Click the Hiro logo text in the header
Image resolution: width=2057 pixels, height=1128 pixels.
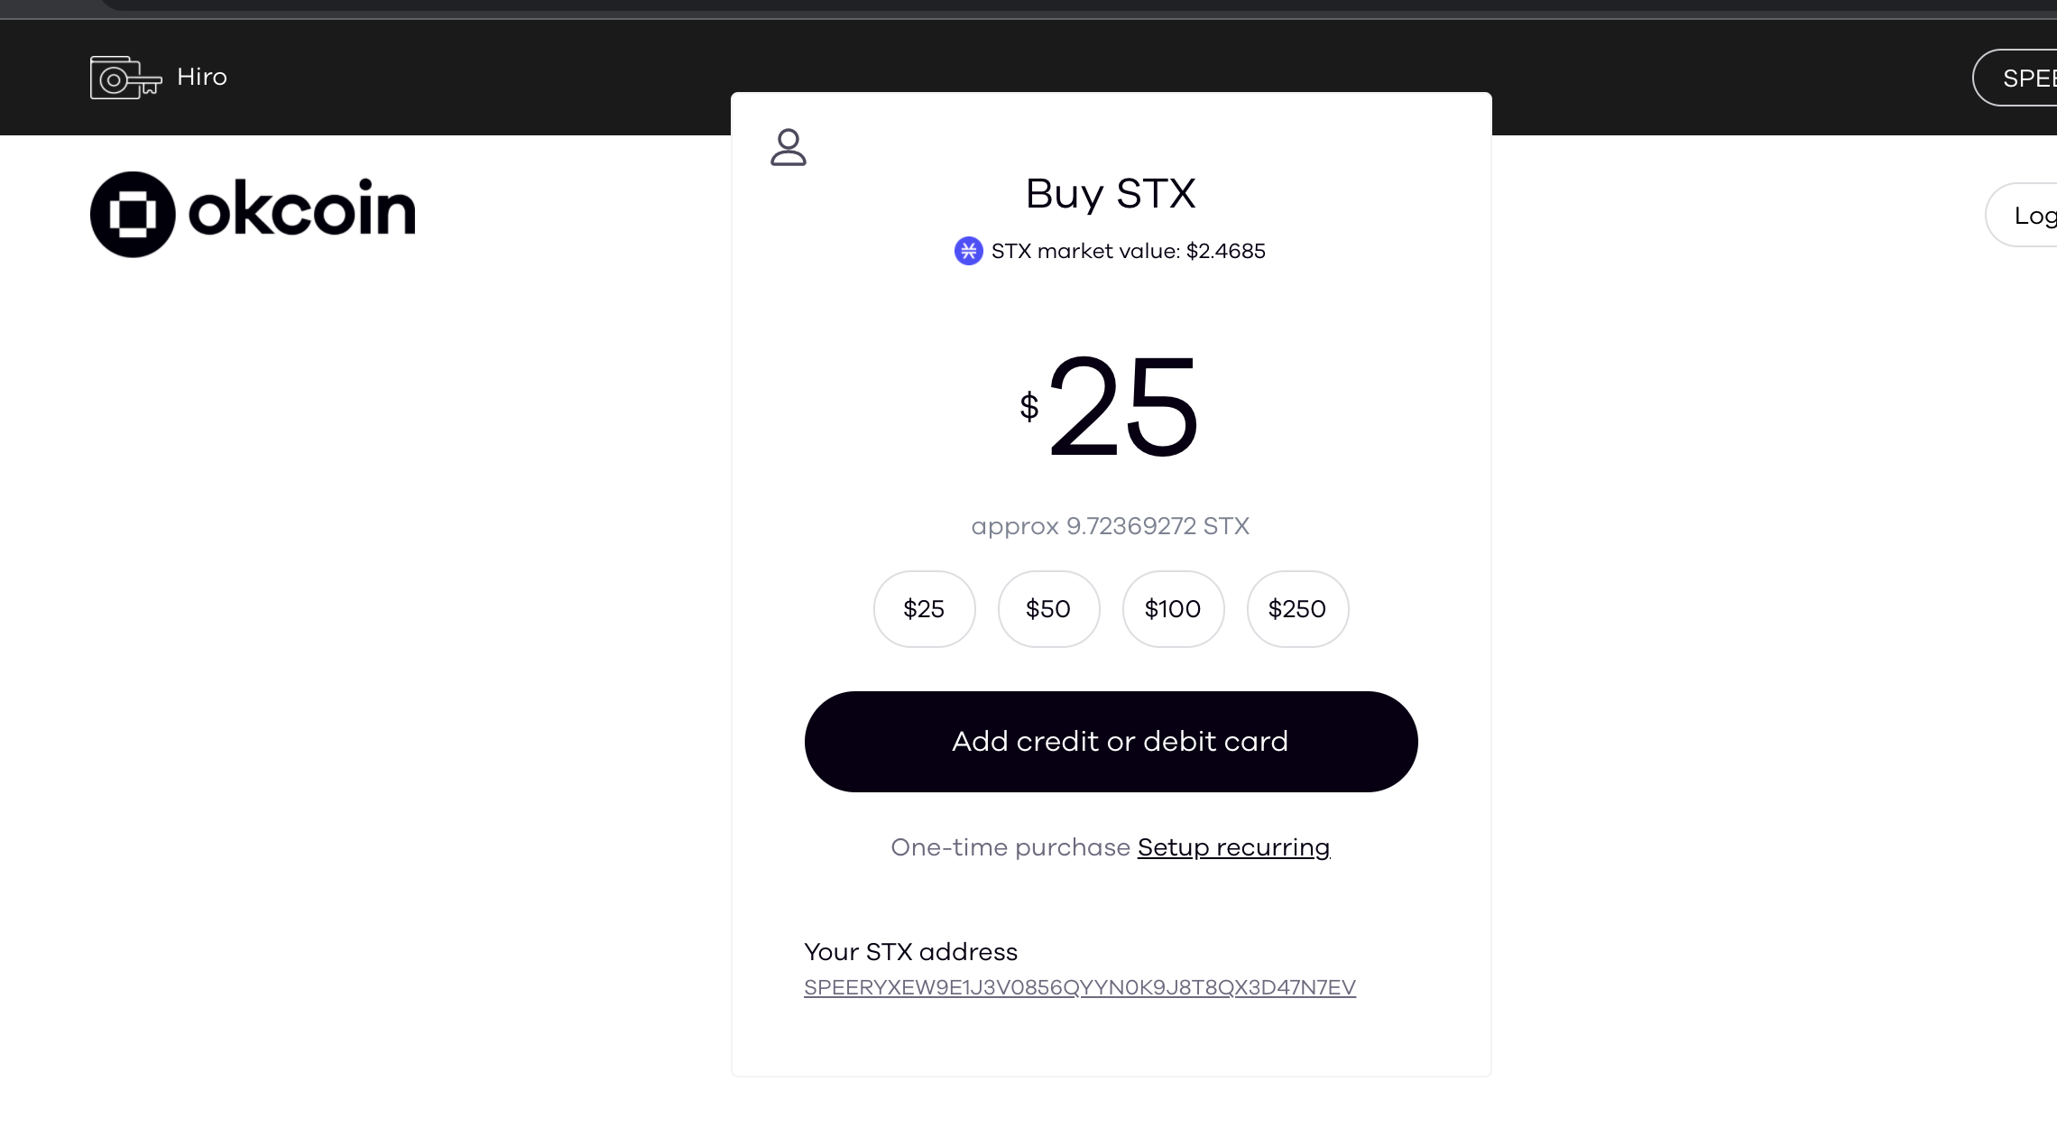click(x=200, y=77)
